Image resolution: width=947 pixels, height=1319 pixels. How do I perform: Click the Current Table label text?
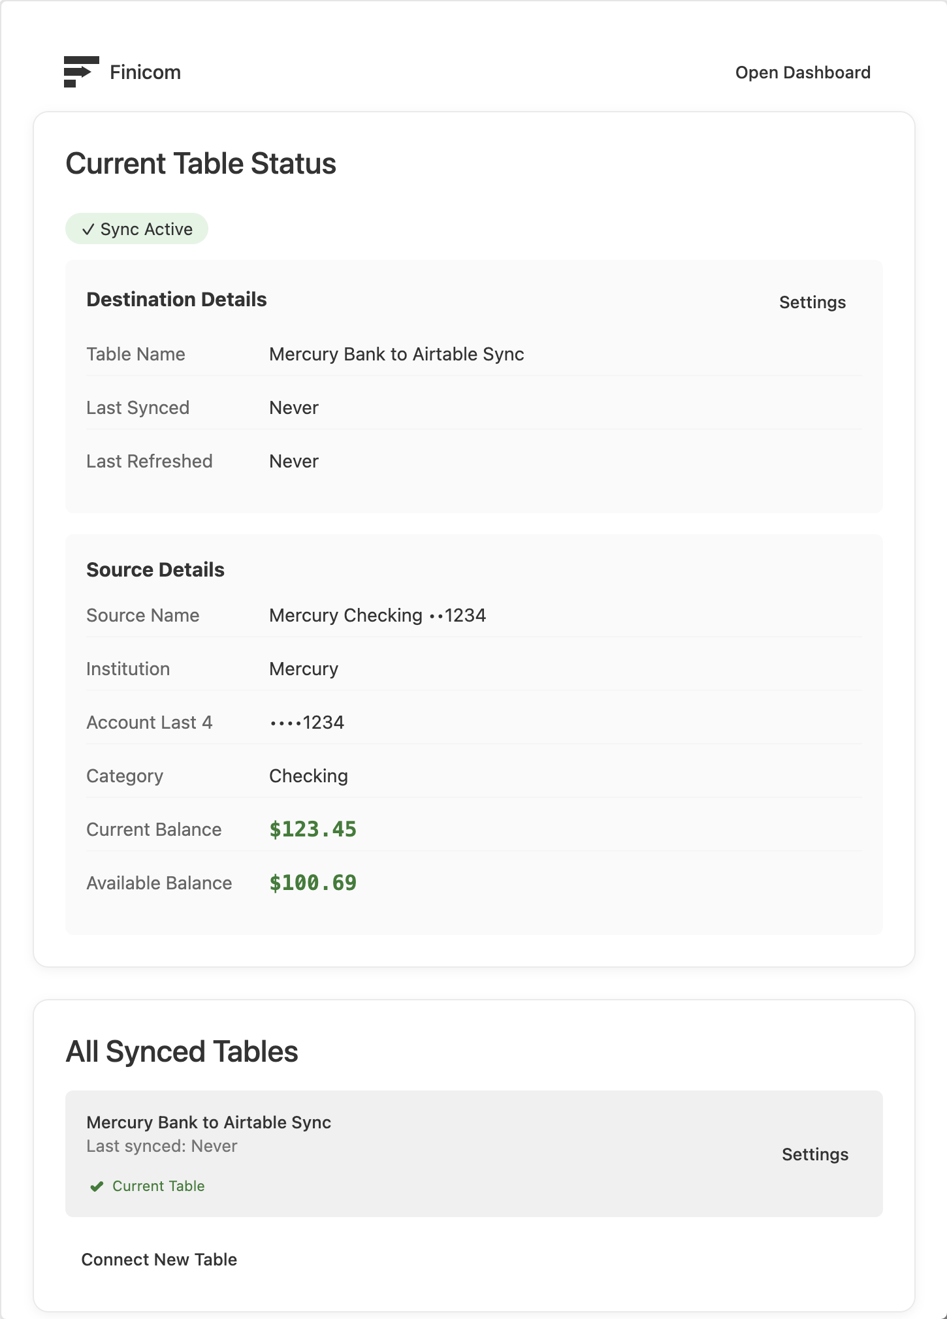click(x=158, y=1186)
